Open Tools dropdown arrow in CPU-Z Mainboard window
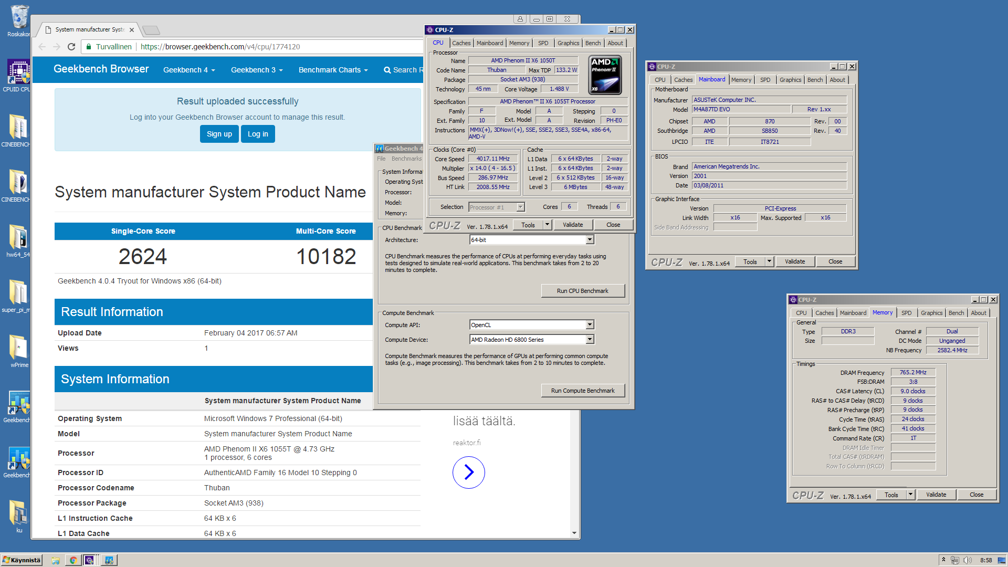 pyautogui.click(x=769, y=261)
